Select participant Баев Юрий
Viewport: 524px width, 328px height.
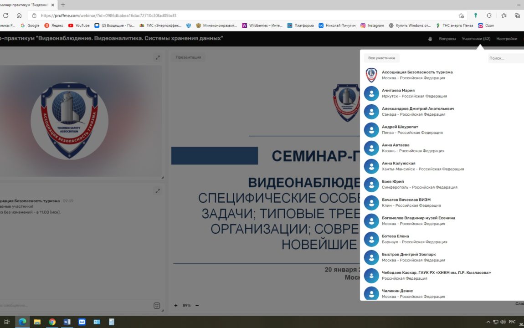(393, 181)
